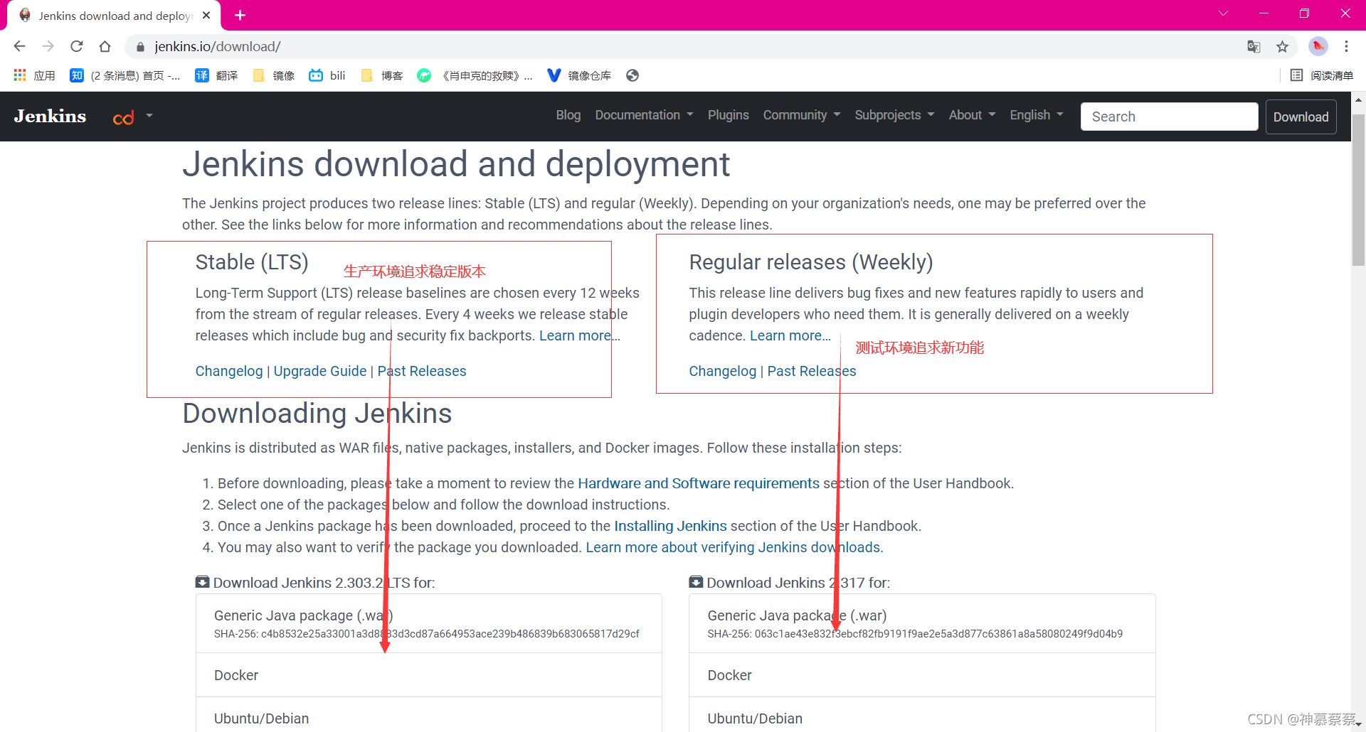Expand the Subprojects menu
1366x732 pixels.
click(x=894, y=115)
